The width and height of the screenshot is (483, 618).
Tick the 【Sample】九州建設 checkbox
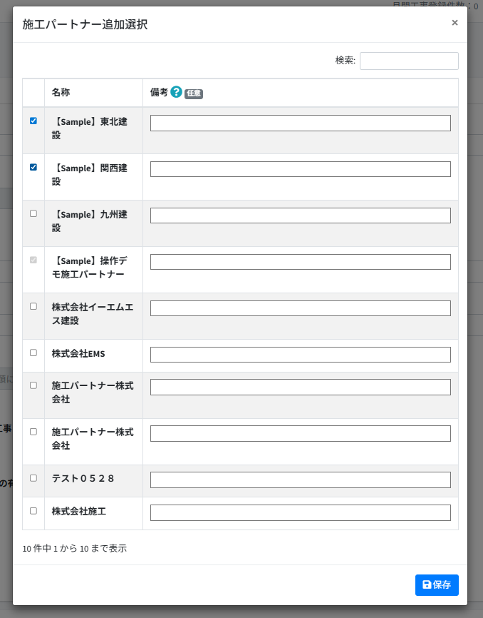[33, 213]
